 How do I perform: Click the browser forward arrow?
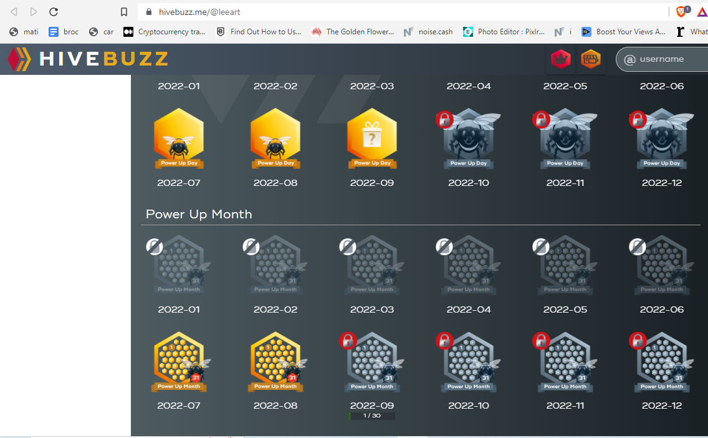[34, 12]
